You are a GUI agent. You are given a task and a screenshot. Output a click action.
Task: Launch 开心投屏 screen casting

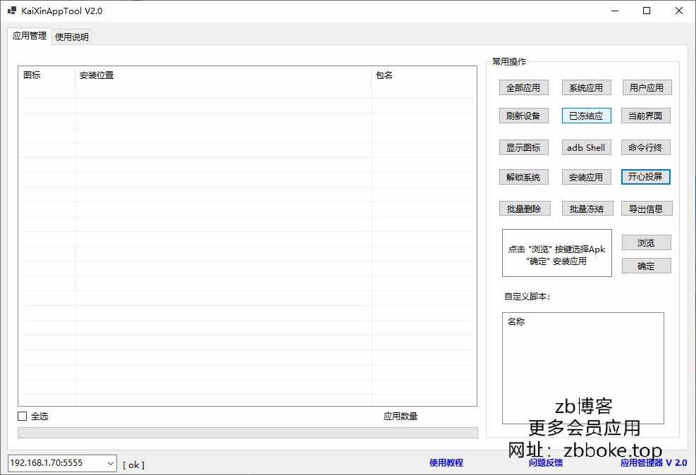coord(645,176)
